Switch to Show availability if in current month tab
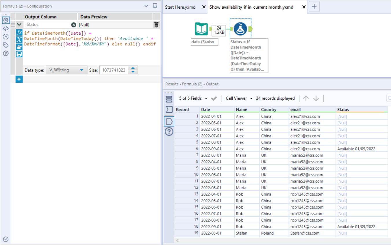 (x=251, y=7)
